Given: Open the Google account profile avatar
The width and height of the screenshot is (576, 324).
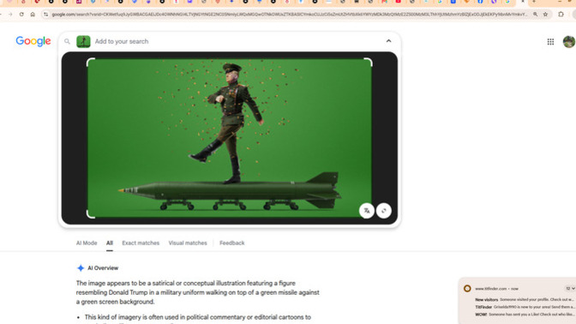Looking at the screenshot, I should [568, 41].
